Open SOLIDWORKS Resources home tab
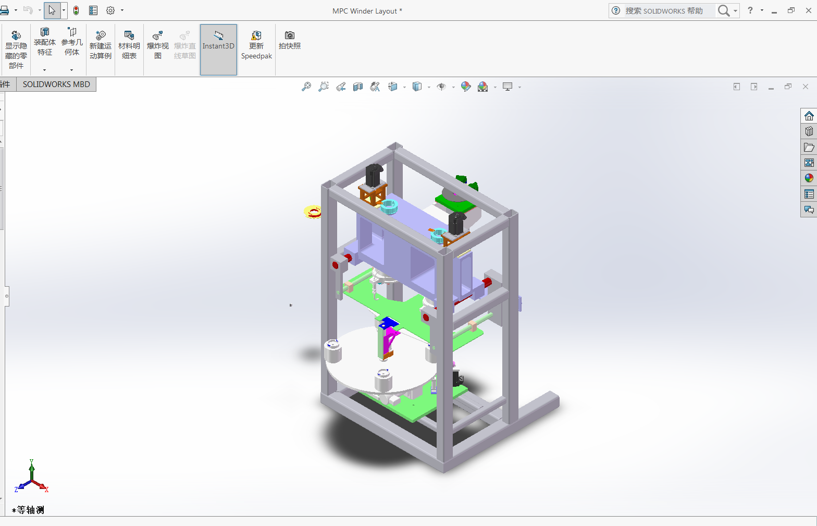The width and height of the screenshot is (817, 526). click(809, 116)
